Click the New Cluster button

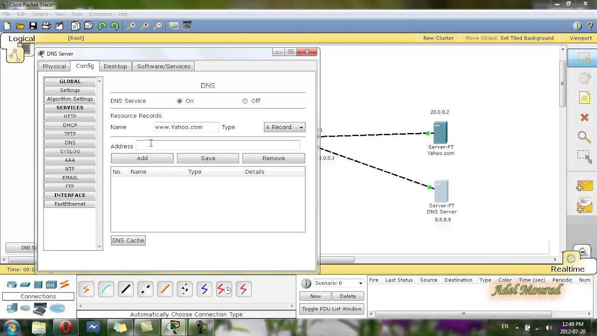point(438,38)
